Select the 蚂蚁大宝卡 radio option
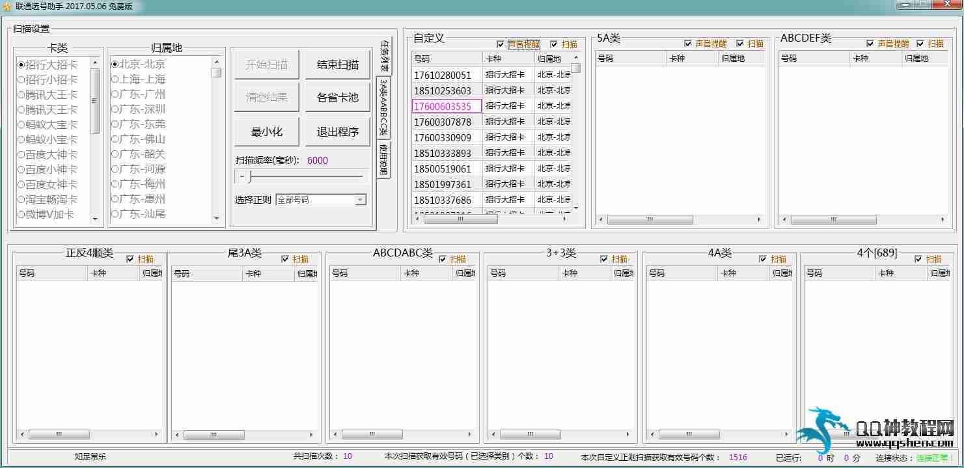Viewport: 964px width, 468px height. pos(48,124)
